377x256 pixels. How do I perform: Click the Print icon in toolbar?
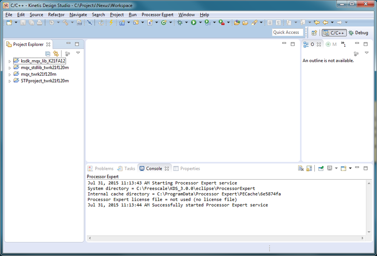[40, 23]
